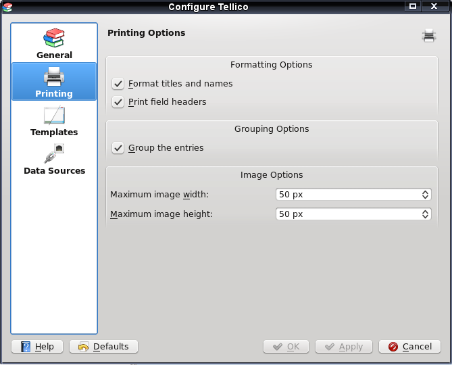452x365 pixels.
Task: Increase maximum image width with up arrow
Action: pyautogui.click(x=425, y=192)
